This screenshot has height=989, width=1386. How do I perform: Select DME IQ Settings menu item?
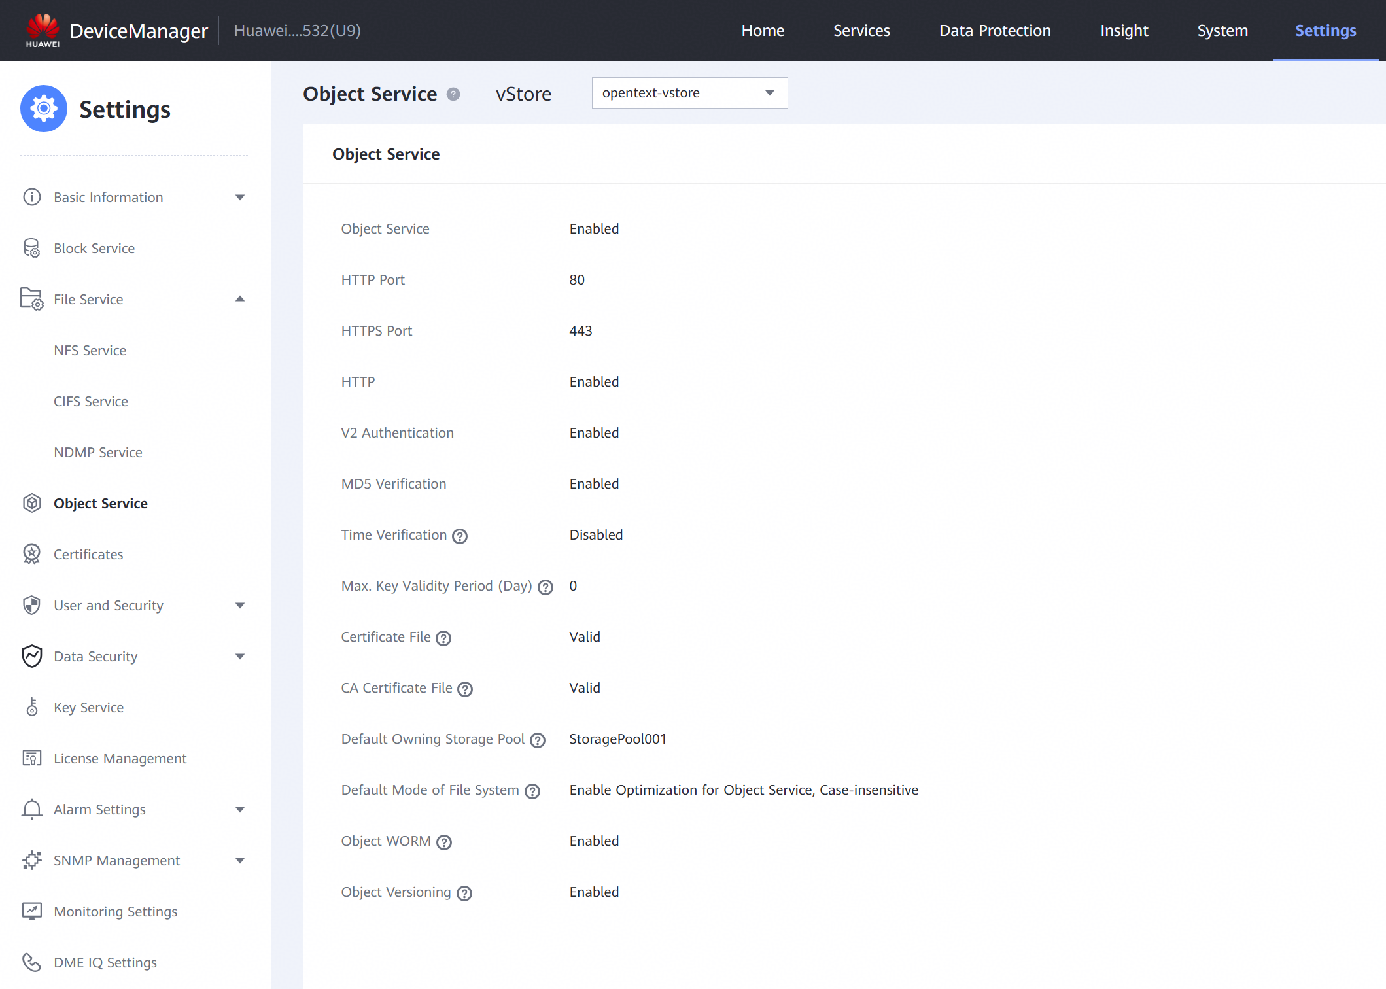pos(105,962)
